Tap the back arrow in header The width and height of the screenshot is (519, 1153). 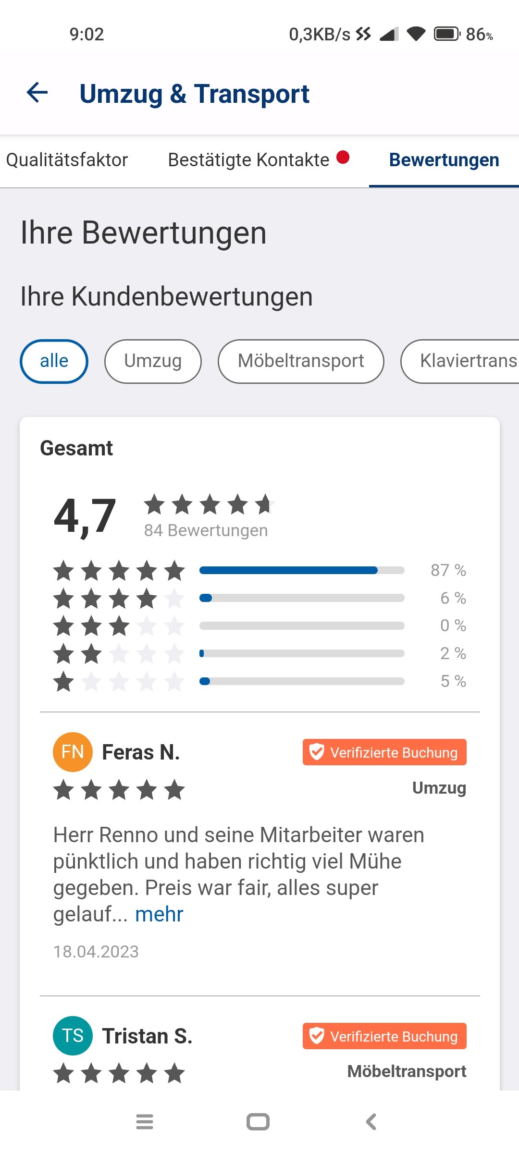tap(37, 93)
